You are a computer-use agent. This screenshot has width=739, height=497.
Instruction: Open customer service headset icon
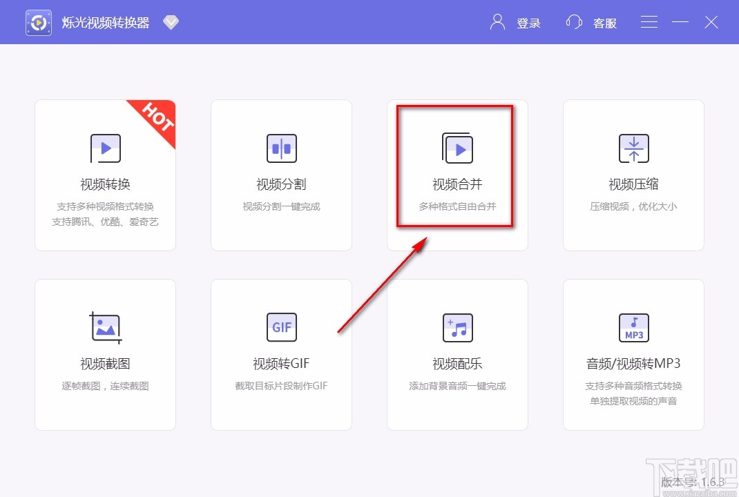point(573,21)
